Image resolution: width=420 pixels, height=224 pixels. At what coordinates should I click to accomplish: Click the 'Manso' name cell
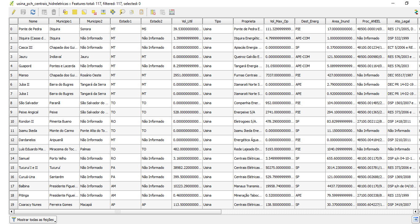(x=33, y=75)
